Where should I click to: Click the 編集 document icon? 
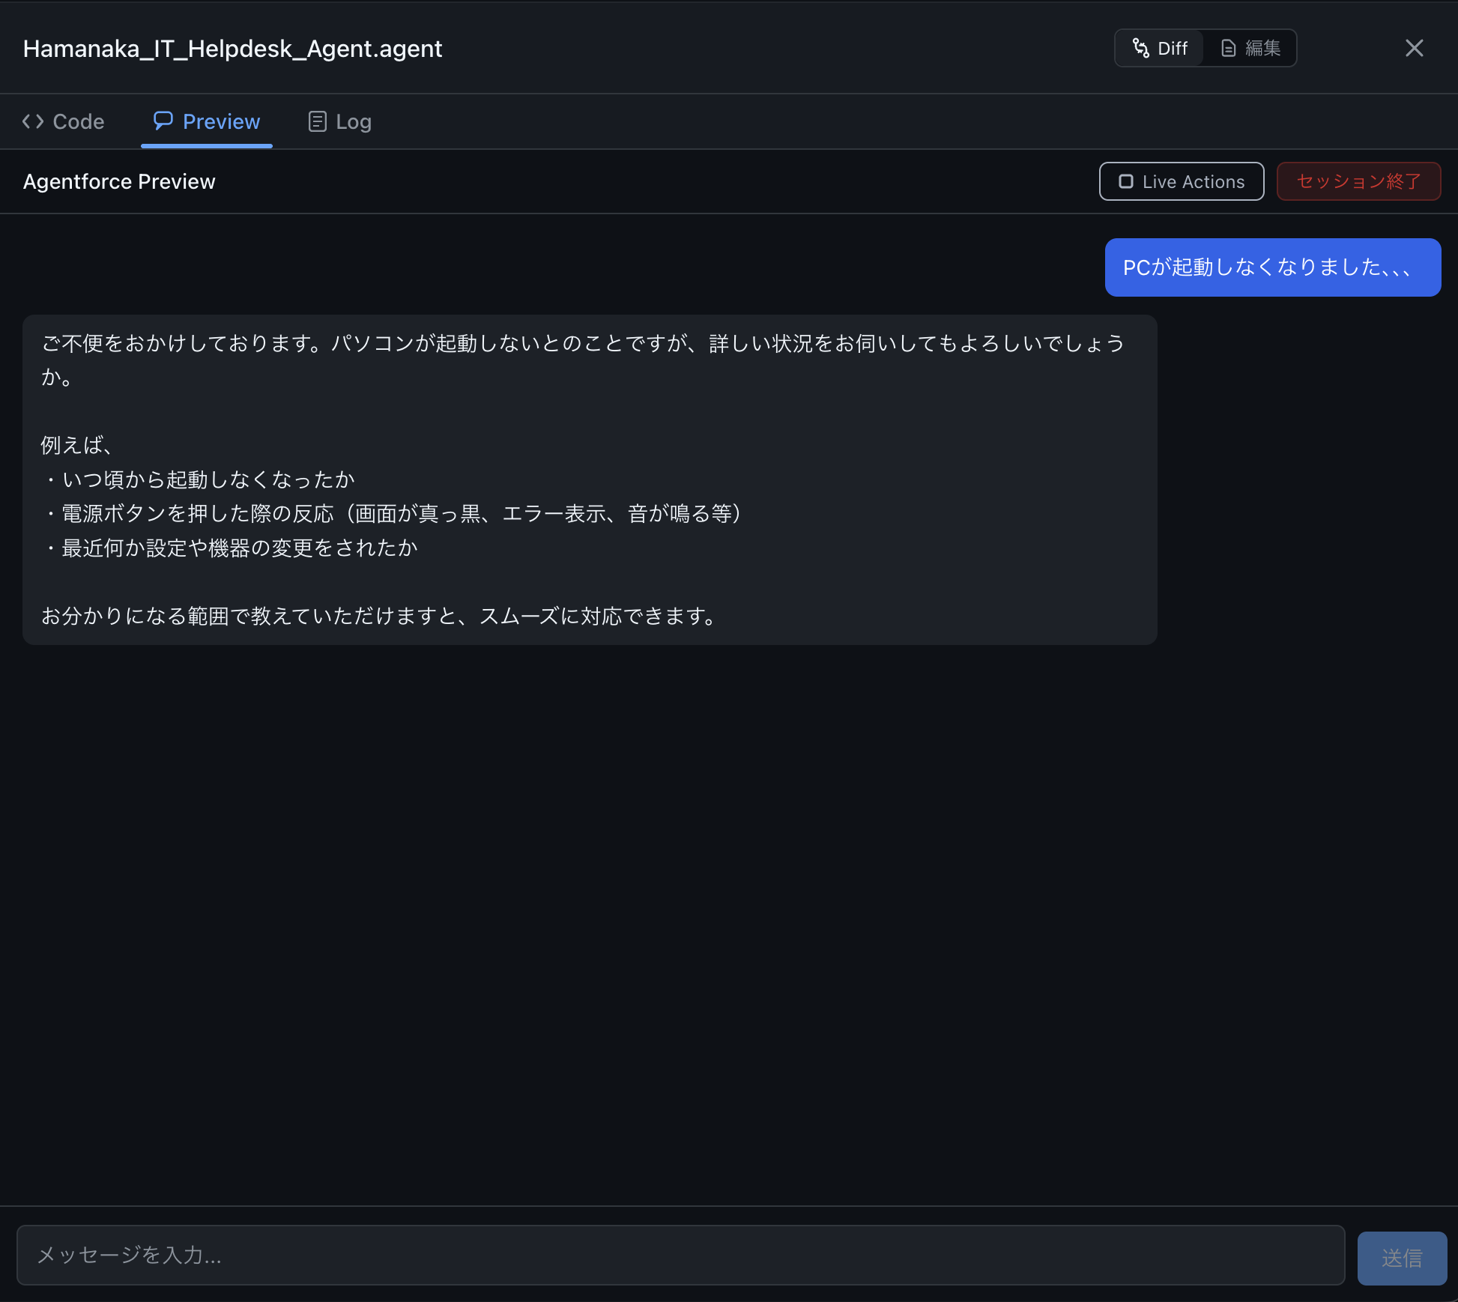1228,48
